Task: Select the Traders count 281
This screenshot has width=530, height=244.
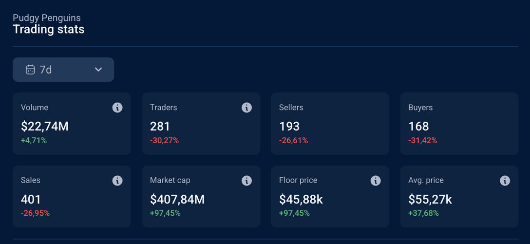Action: (x=160, y=127)
